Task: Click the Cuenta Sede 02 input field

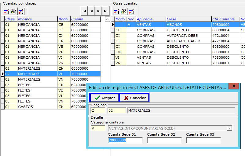Action: click(x=164, y=140)
